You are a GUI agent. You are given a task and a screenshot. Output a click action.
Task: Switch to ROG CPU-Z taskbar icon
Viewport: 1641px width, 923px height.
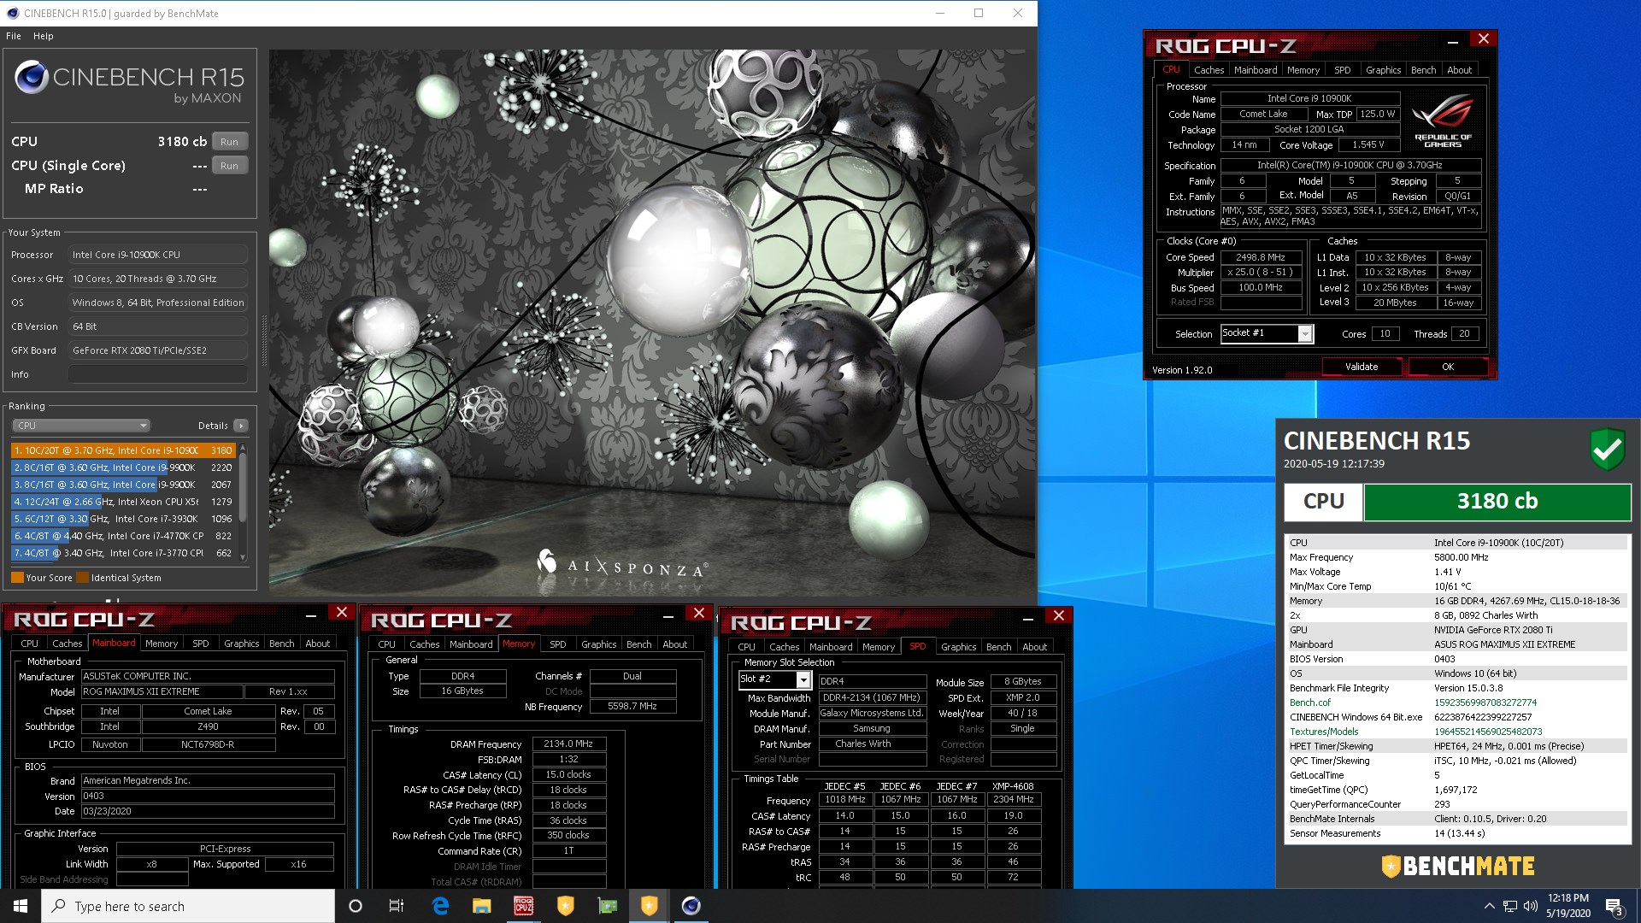(523, 906)
